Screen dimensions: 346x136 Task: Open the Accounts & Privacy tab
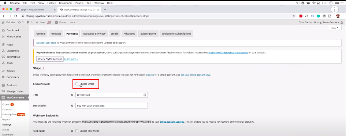coord(94,34)
